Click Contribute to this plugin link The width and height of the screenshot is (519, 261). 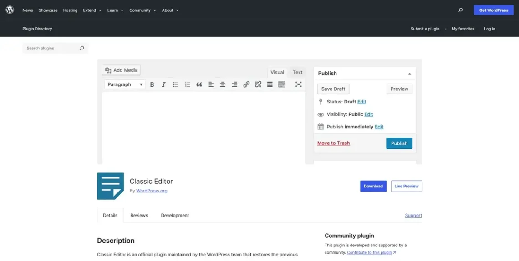(x=371, y=252)
